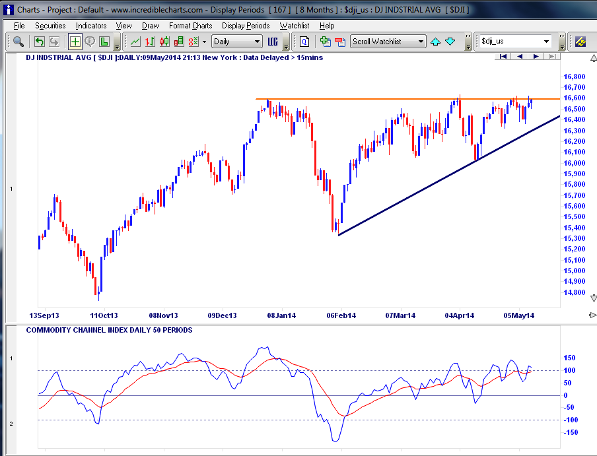Click the 05May14 date axis label

pos(519,315)
